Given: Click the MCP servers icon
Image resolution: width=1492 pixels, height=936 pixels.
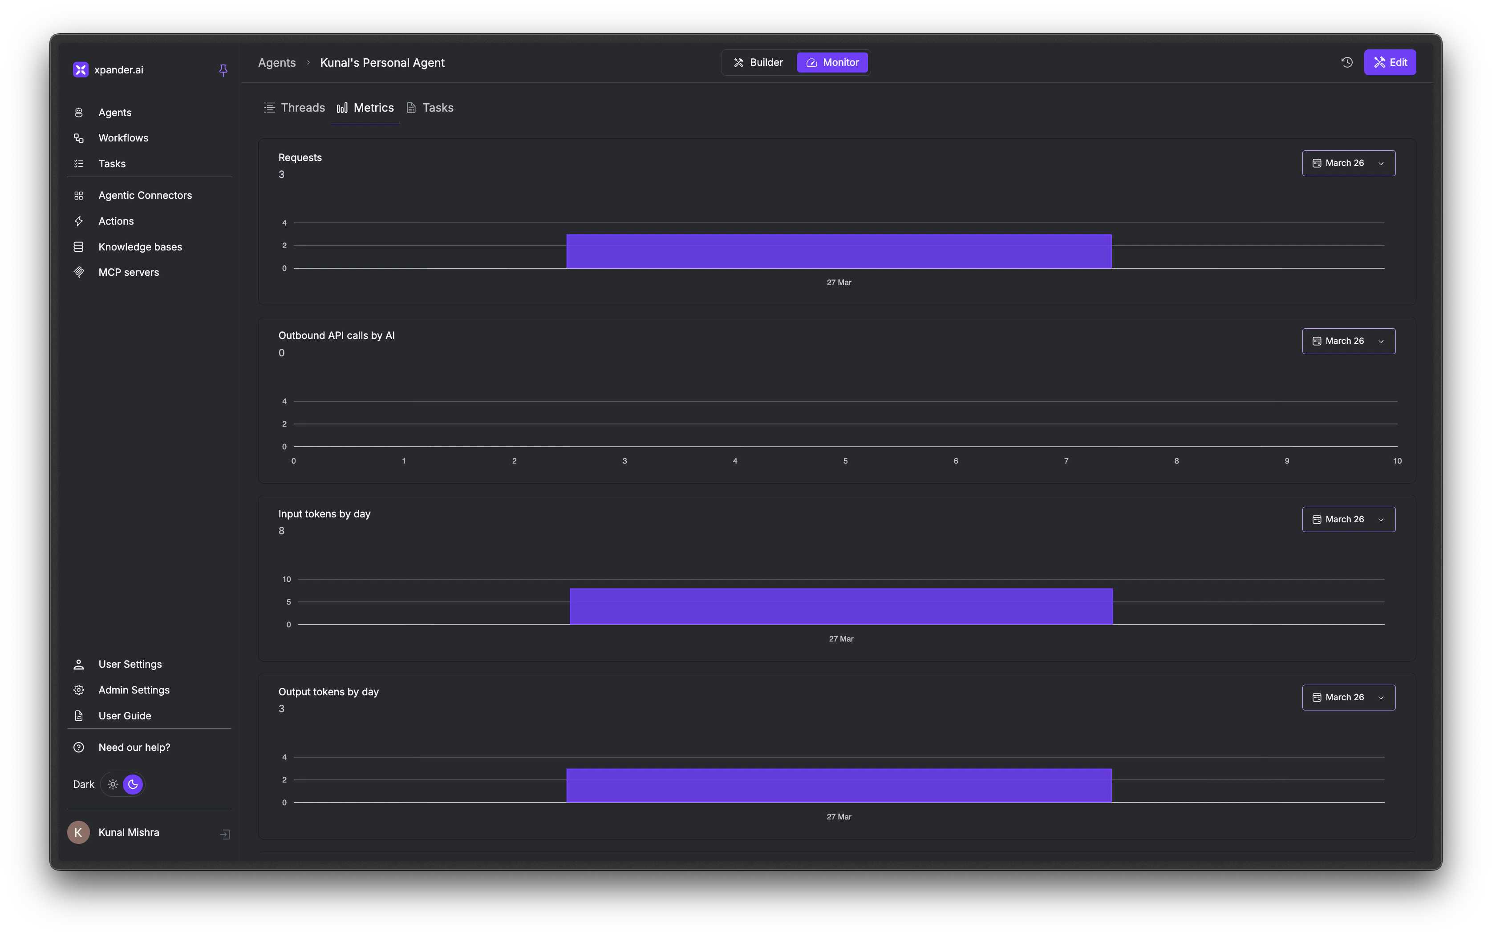Looking at the screenshot, I should pos(79,272).
